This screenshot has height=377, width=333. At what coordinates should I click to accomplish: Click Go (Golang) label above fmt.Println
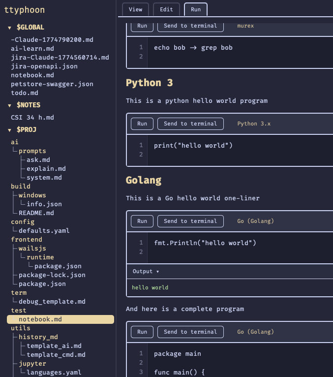pos(255,221)
